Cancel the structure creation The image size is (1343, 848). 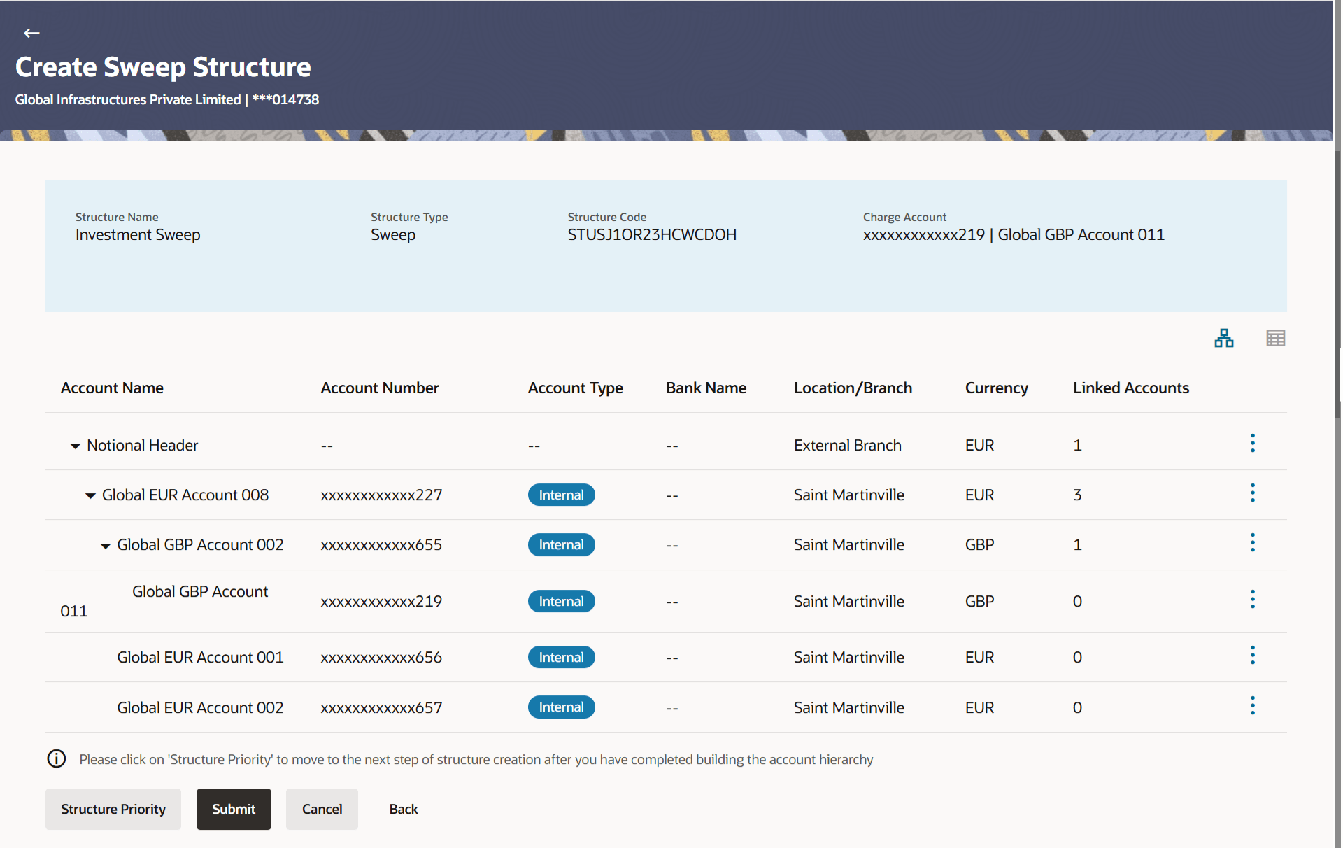click(x=322, y=810)
